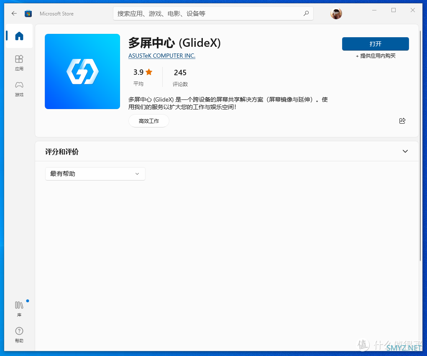The image size is (427, 356).
Task: Click the 打开 (Open) button
Action: (375, 44)
